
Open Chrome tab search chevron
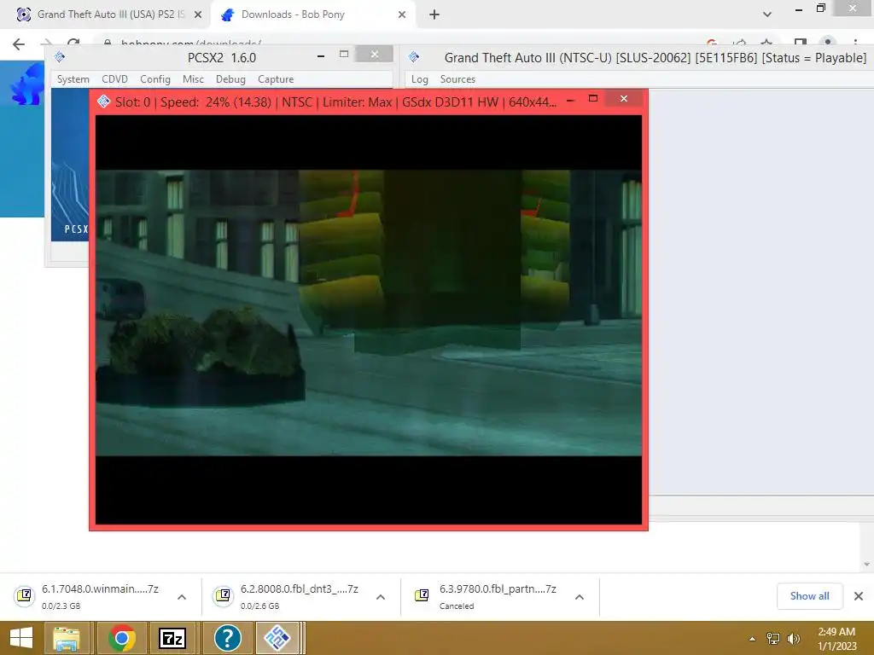pos(767,14)
